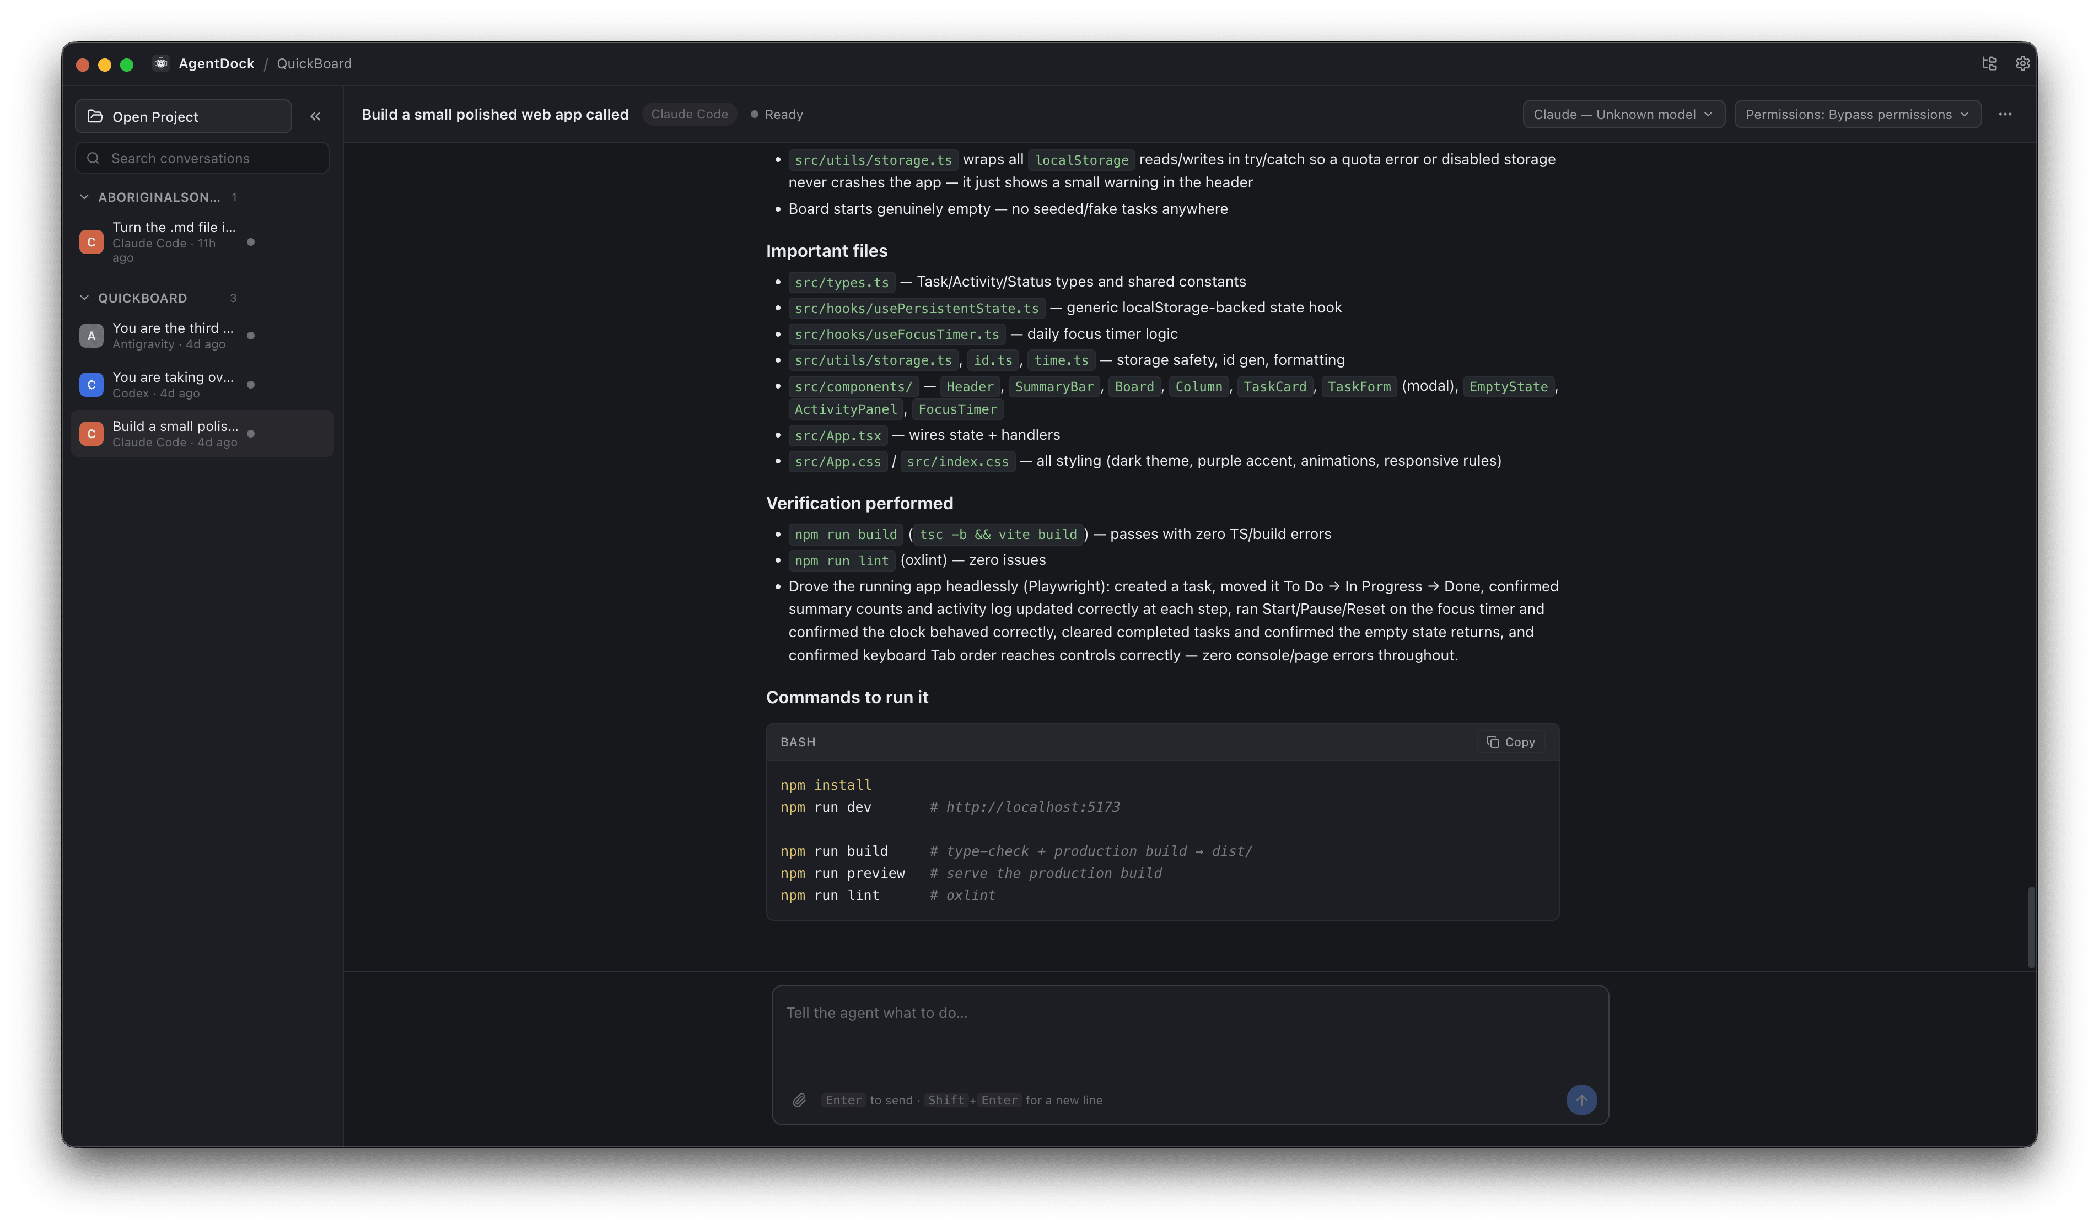Image resolution: width=2099 pixels, height=1229 pixels.
Task: Click QuickBoard in the breadcrumb
Action: 314,63
